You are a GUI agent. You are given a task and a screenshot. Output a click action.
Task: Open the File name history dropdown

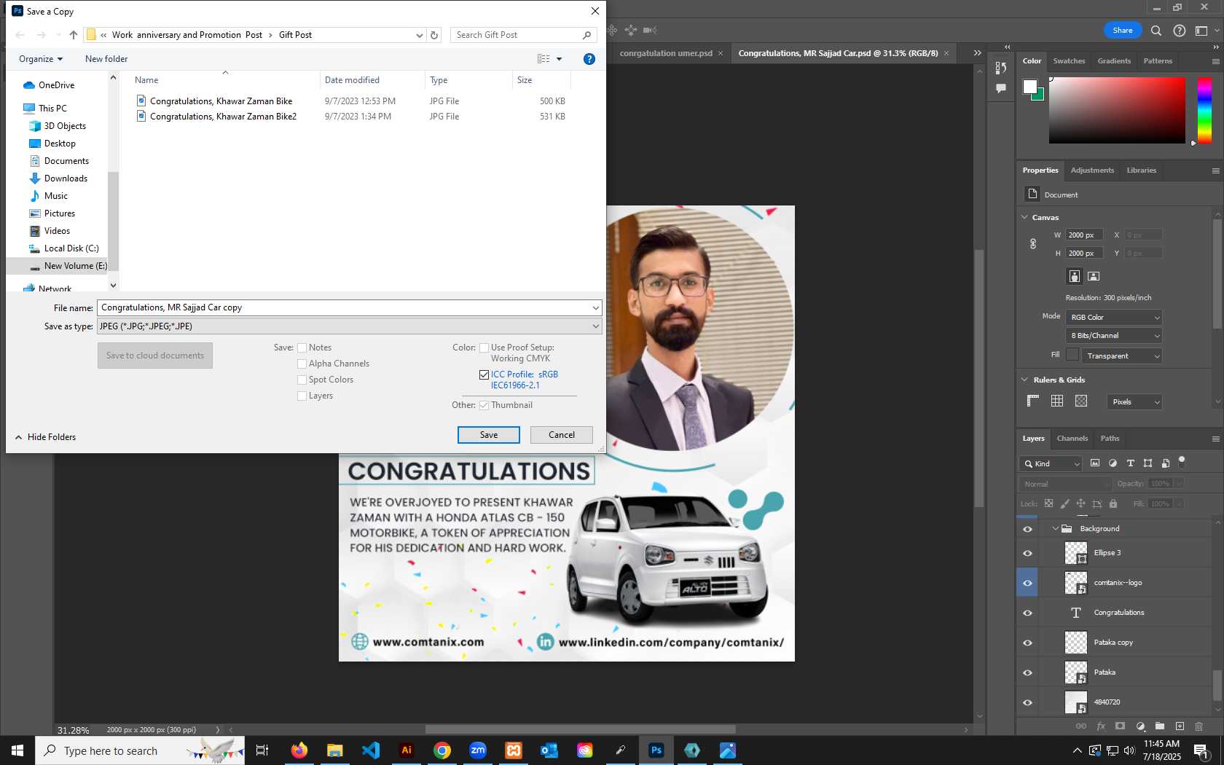pos(595,308)
